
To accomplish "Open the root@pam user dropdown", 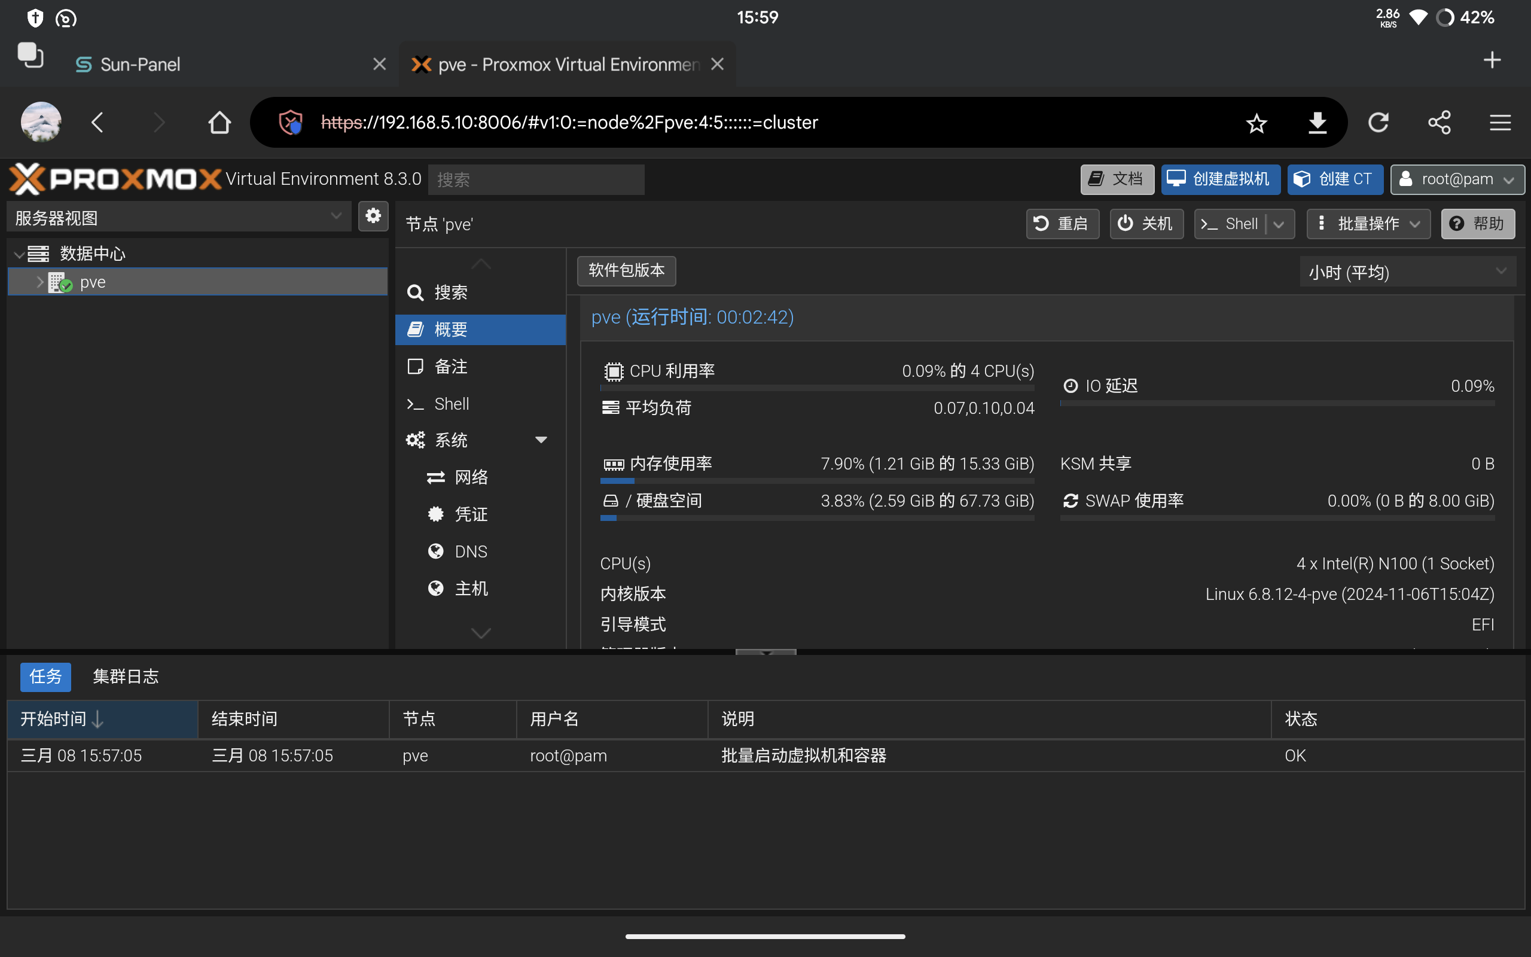I will click(x=1457, y=179).
